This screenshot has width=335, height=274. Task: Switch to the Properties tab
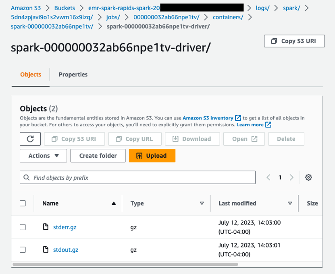73,74
